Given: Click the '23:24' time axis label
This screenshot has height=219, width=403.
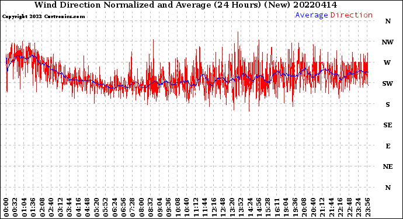Looking at the screenshot, I should click(x=358, y=207).
